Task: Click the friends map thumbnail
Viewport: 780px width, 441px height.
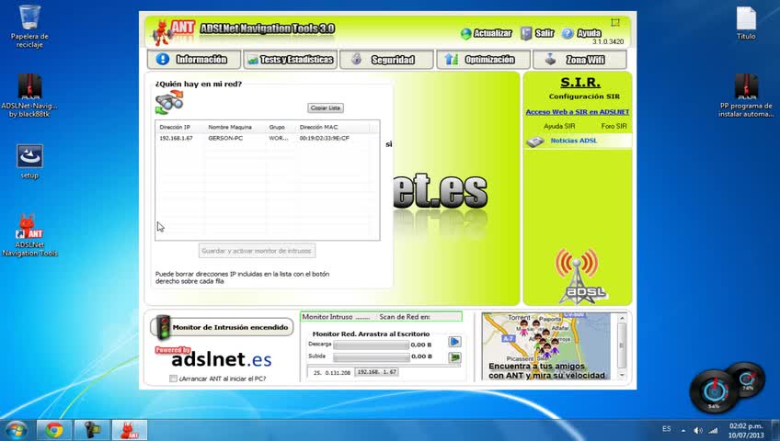Action: coord(546,346)
